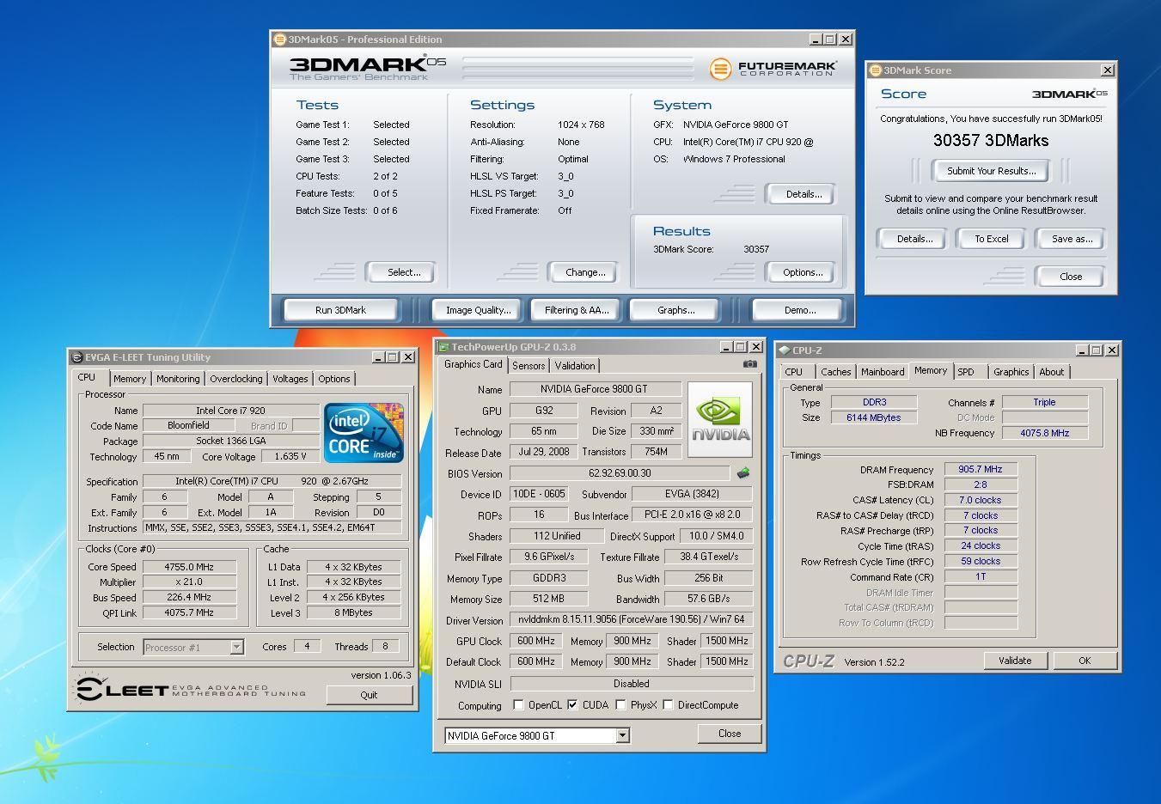The width and height of the screenshot is (1161, 804).
Task: Click the Close button in GPU-Z
Action: tap(730, 734)
